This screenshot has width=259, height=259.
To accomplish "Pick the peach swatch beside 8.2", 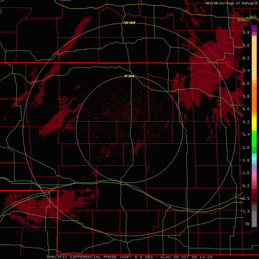I will (x=254, y=59).
